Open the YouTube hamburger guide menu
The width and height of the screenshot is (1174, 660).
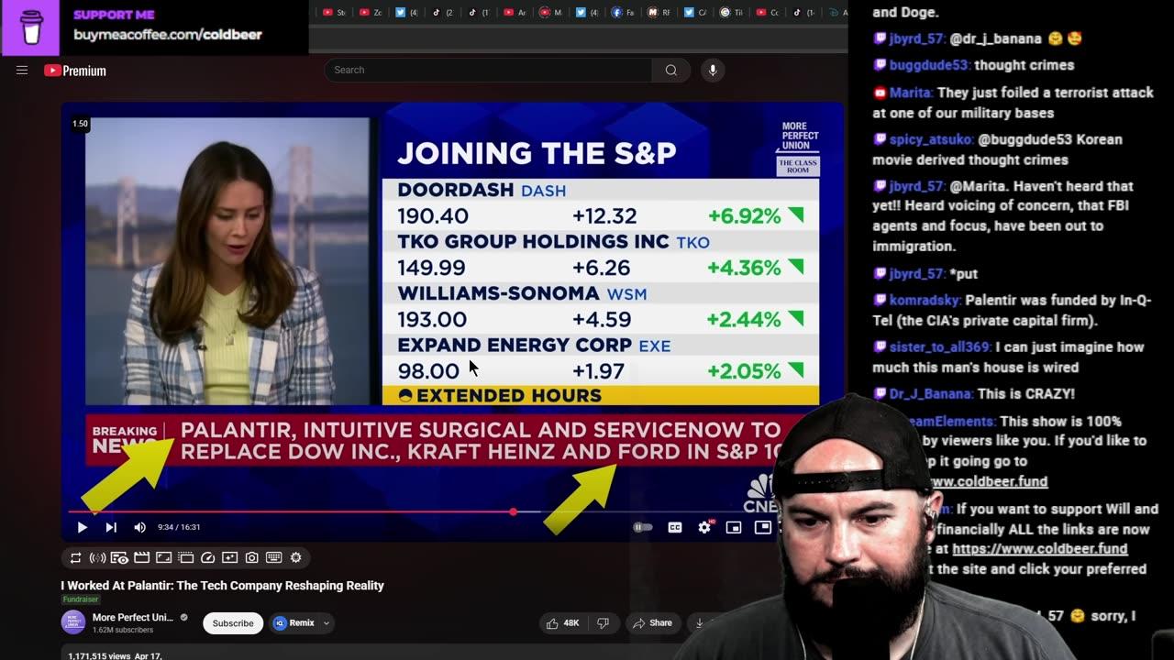tap(22, 71)
